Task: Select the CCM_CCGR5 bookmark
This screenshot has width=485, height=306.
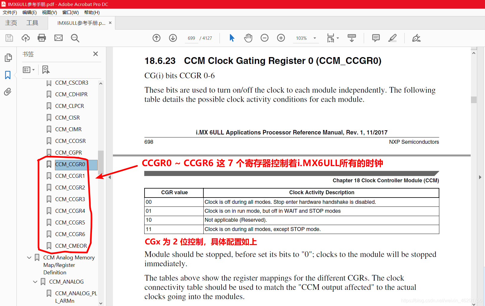Action: point(70,223)
